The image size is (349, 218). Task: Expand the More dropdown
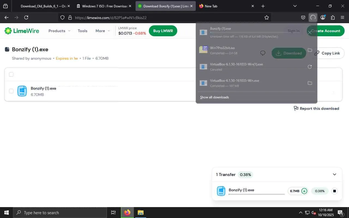tap(103, 31)
